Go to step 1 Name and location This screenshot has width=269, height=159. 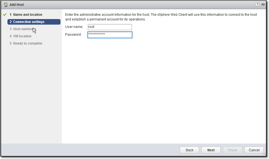point(26,15)
